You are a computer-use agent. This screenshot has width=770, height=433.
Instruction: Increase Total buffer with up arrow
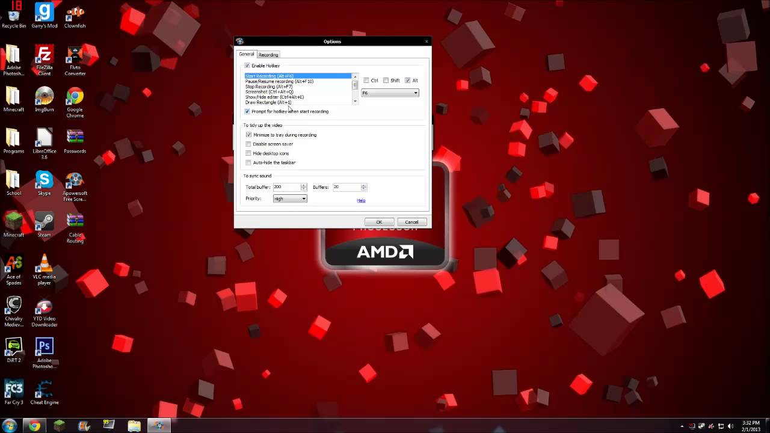[x=303, y=185]
